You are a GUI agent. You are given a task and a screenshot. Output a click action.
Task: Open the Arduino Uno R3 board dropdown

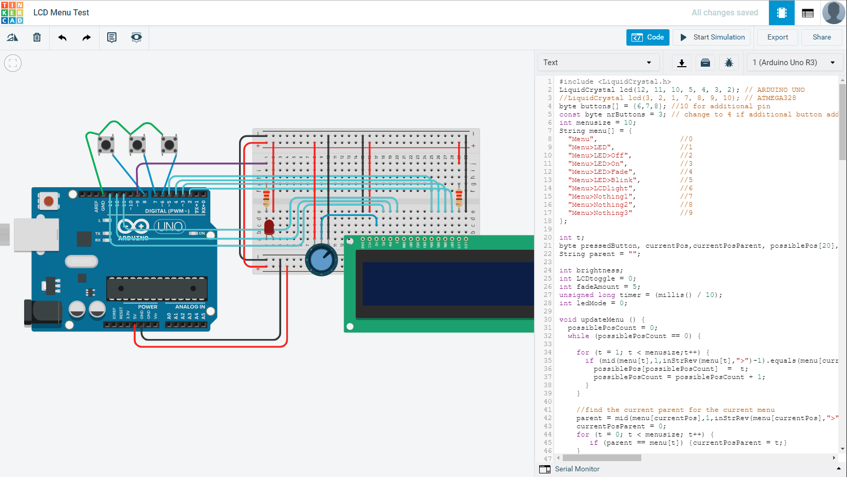pyautogui.click(x=793, y=62)
